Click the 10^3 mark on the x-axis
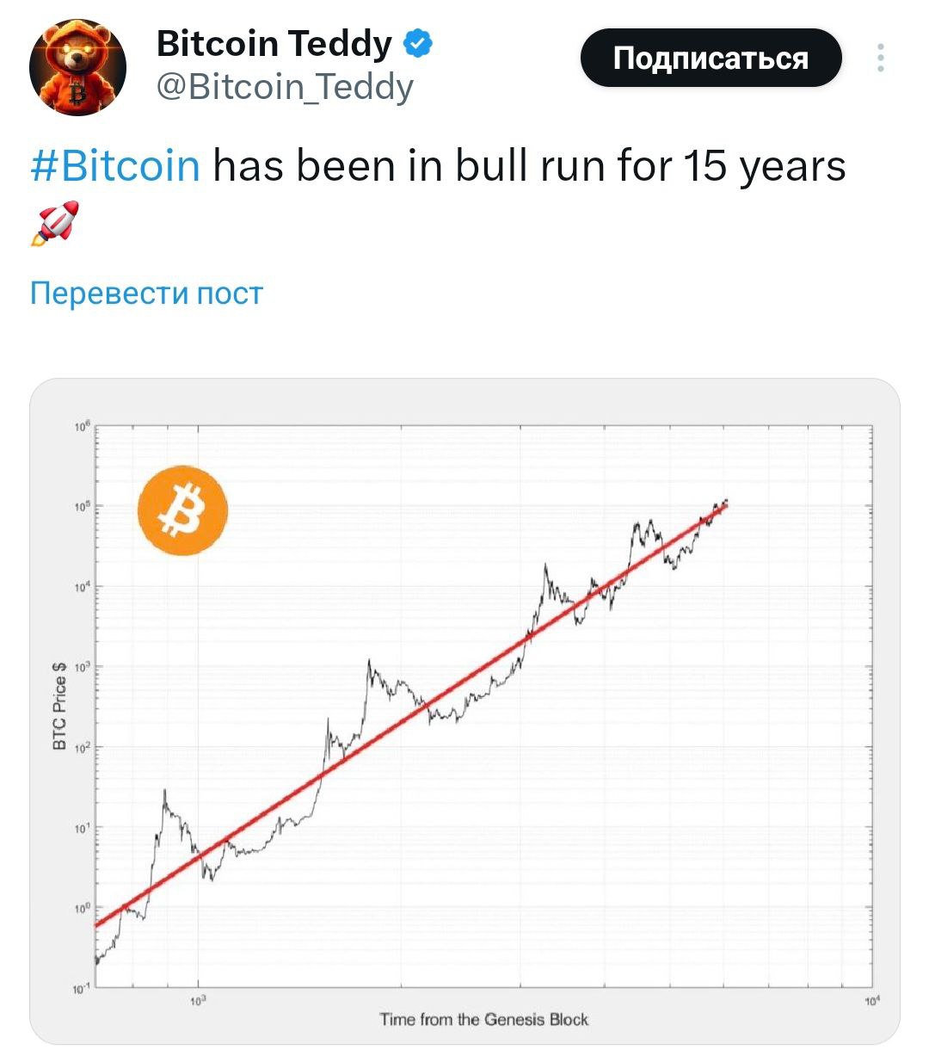Screen dimensions: 929x1062 point(198,1000)
